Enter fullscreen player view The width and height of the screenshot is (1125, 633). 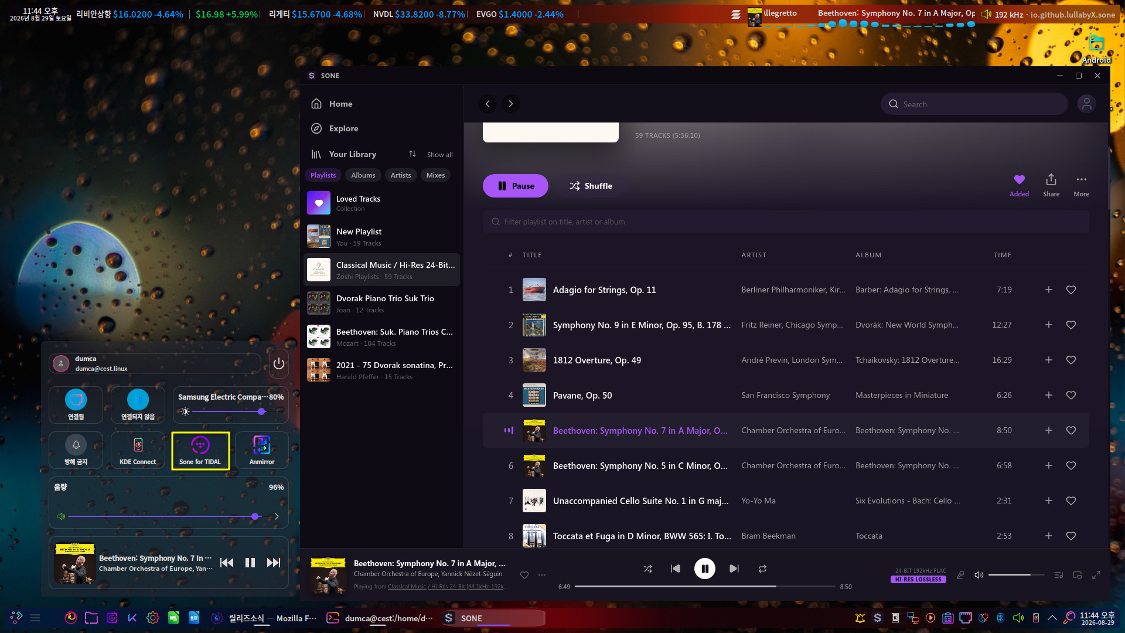[1096, 575]
